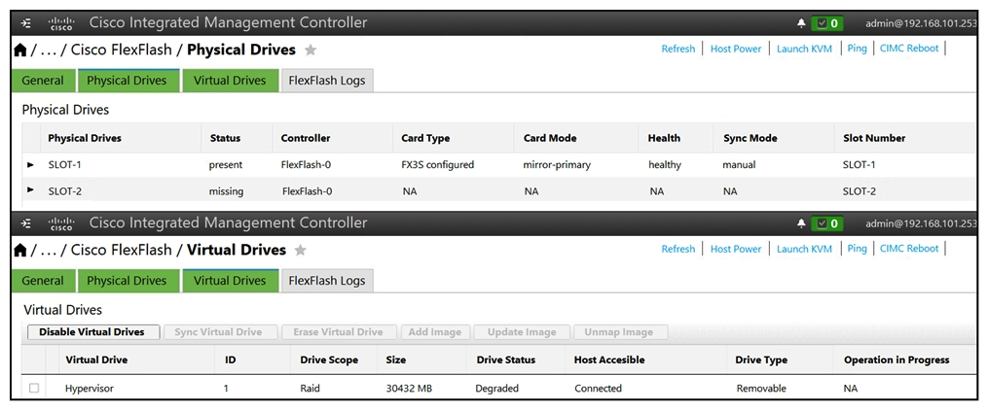Click Erase Virtual Drive button
The image size is (988, 410).
point(339,332)
